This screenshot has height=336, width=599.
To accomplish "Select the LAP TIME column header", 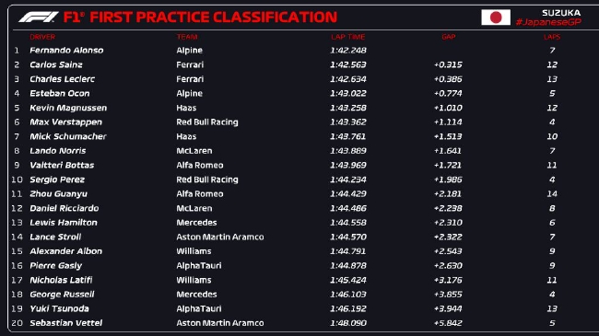I will (348, 37).
